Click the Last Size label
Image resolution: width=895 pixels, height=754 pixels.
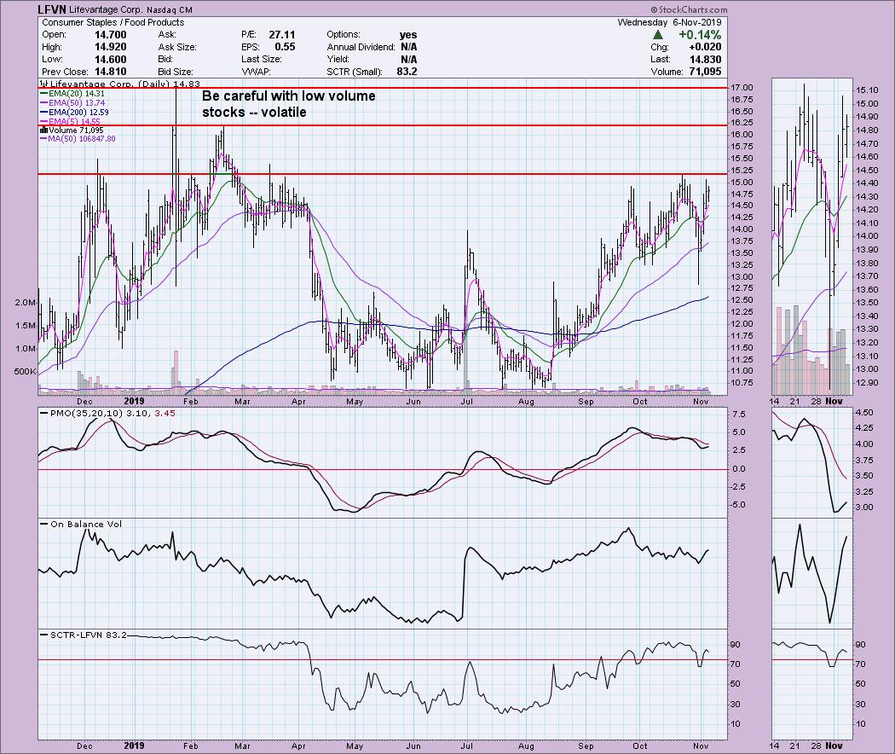pyautogui.click(x=261, y=60)
